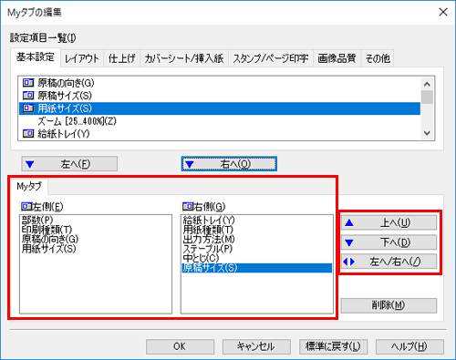Confirm with the OK button
Screen dimensions: 456x360
(180, 346)
